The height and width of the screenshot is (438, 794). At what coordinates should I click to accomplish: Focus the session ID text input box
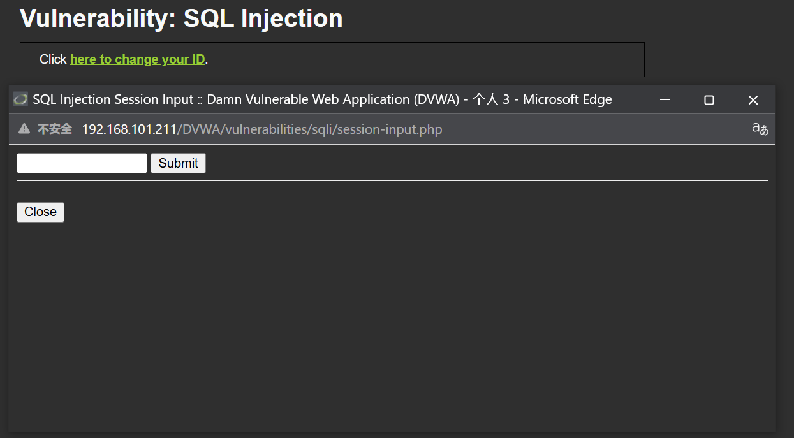pos(82,163)
